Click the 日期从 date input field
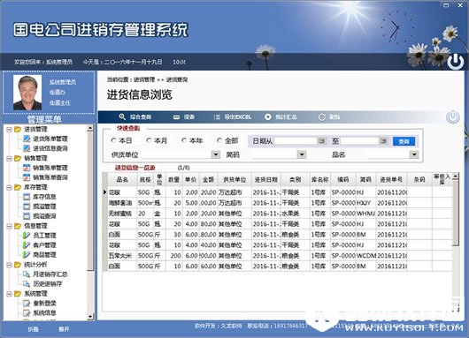 (x=296, y=141)
